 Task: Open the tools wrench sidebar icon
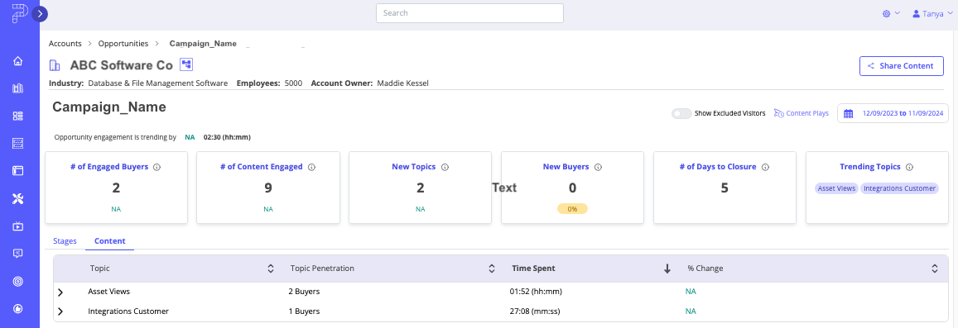coord(17,198)
